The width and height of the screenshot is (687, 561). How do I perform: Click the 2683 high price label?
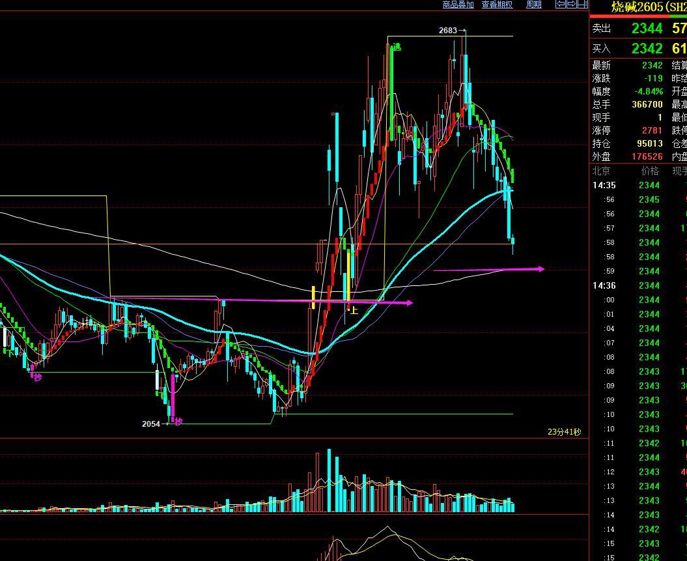[448, 30]
